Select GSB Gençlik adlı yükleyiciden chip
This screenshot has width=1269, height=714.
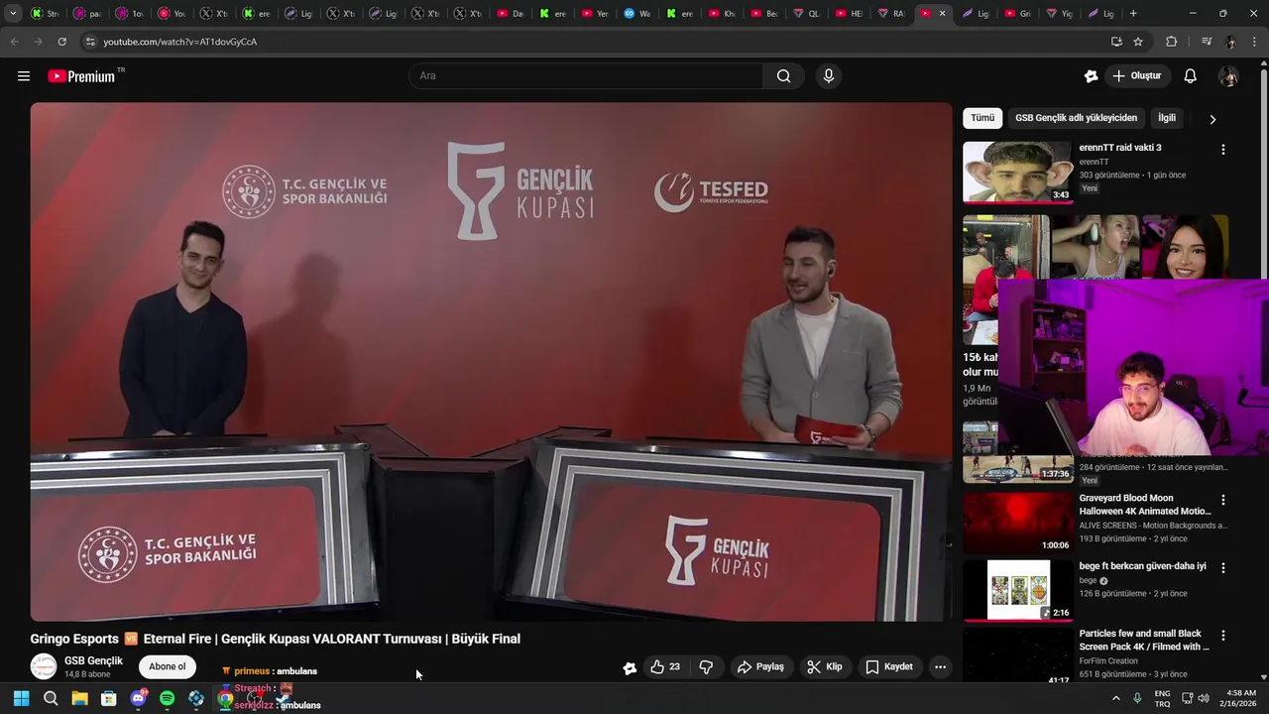pyautogui.click(x=1076, y=118)
